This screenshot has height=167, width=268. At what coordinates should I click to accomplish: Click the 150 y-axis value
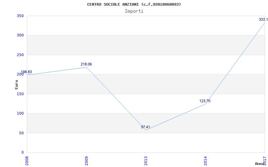[20, 94]
